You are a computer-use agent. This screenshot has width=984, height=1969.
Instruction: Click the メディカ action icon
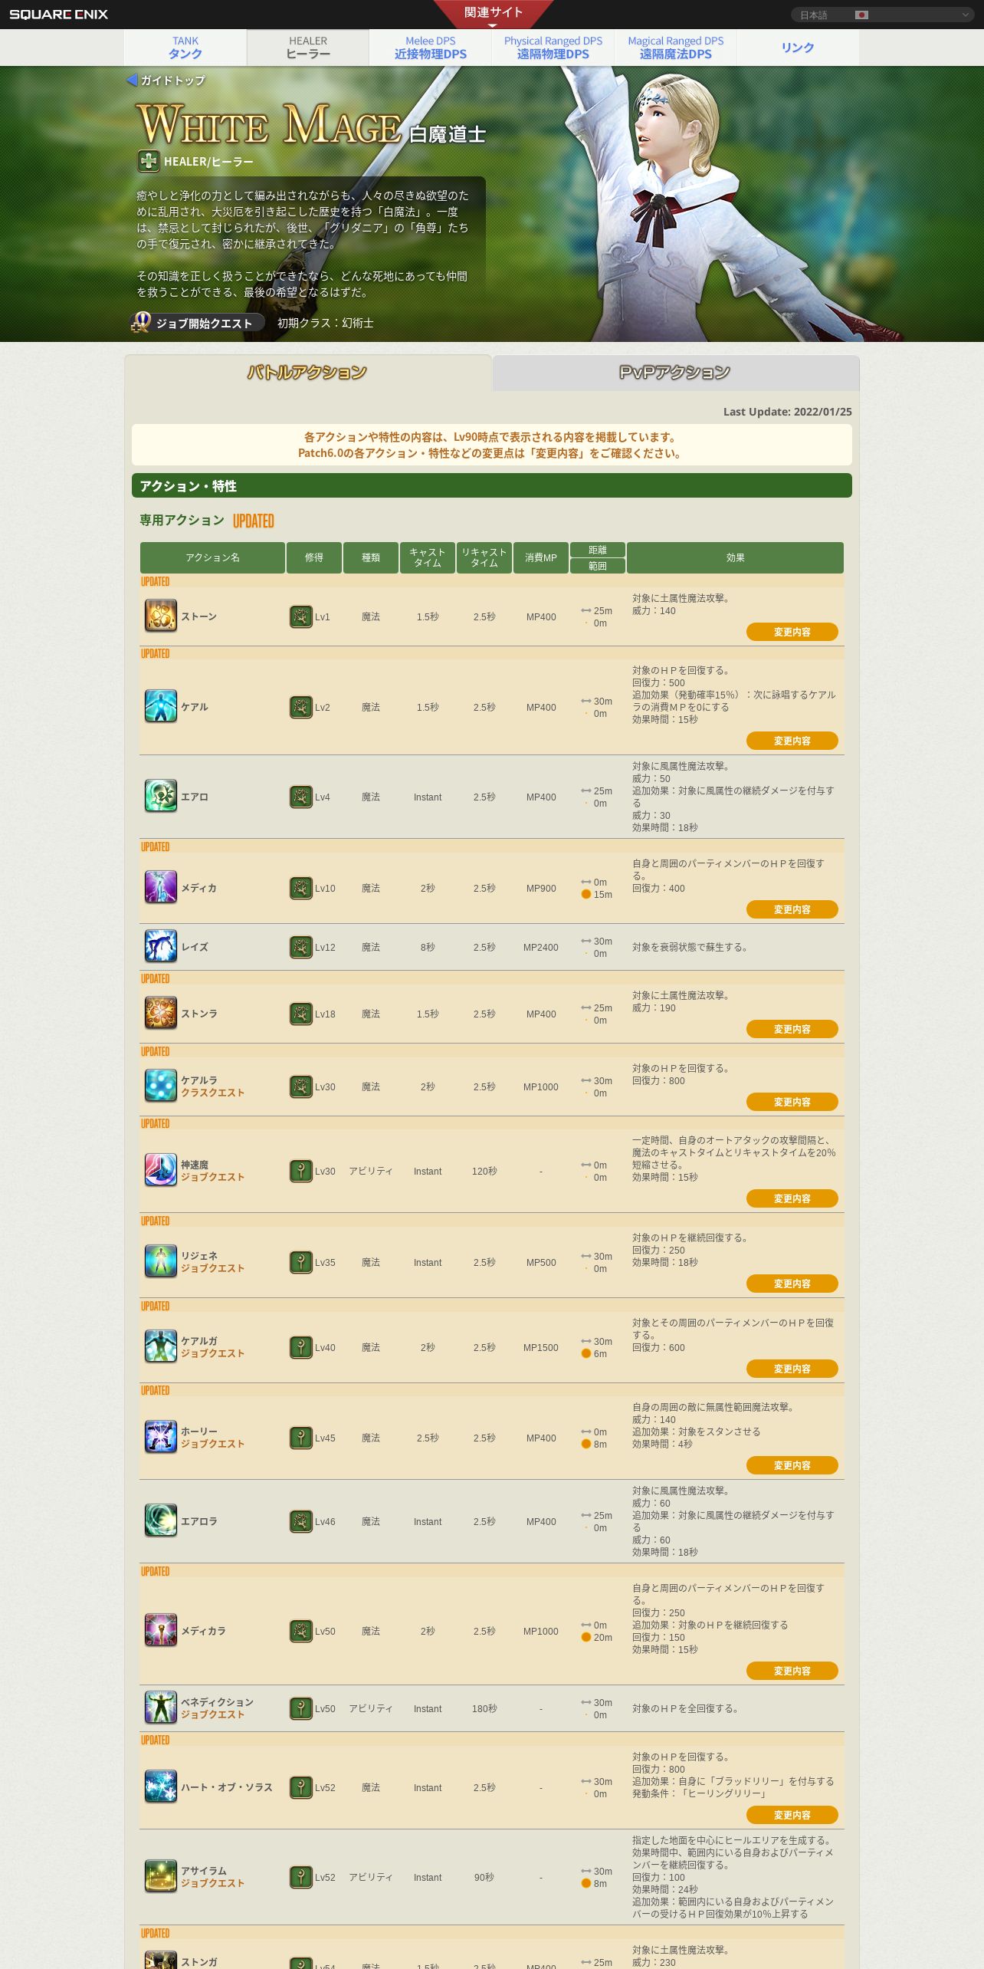click(160, 888)
